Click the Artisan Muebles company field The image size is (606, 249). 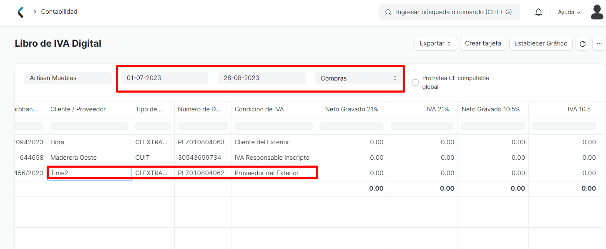68,78
